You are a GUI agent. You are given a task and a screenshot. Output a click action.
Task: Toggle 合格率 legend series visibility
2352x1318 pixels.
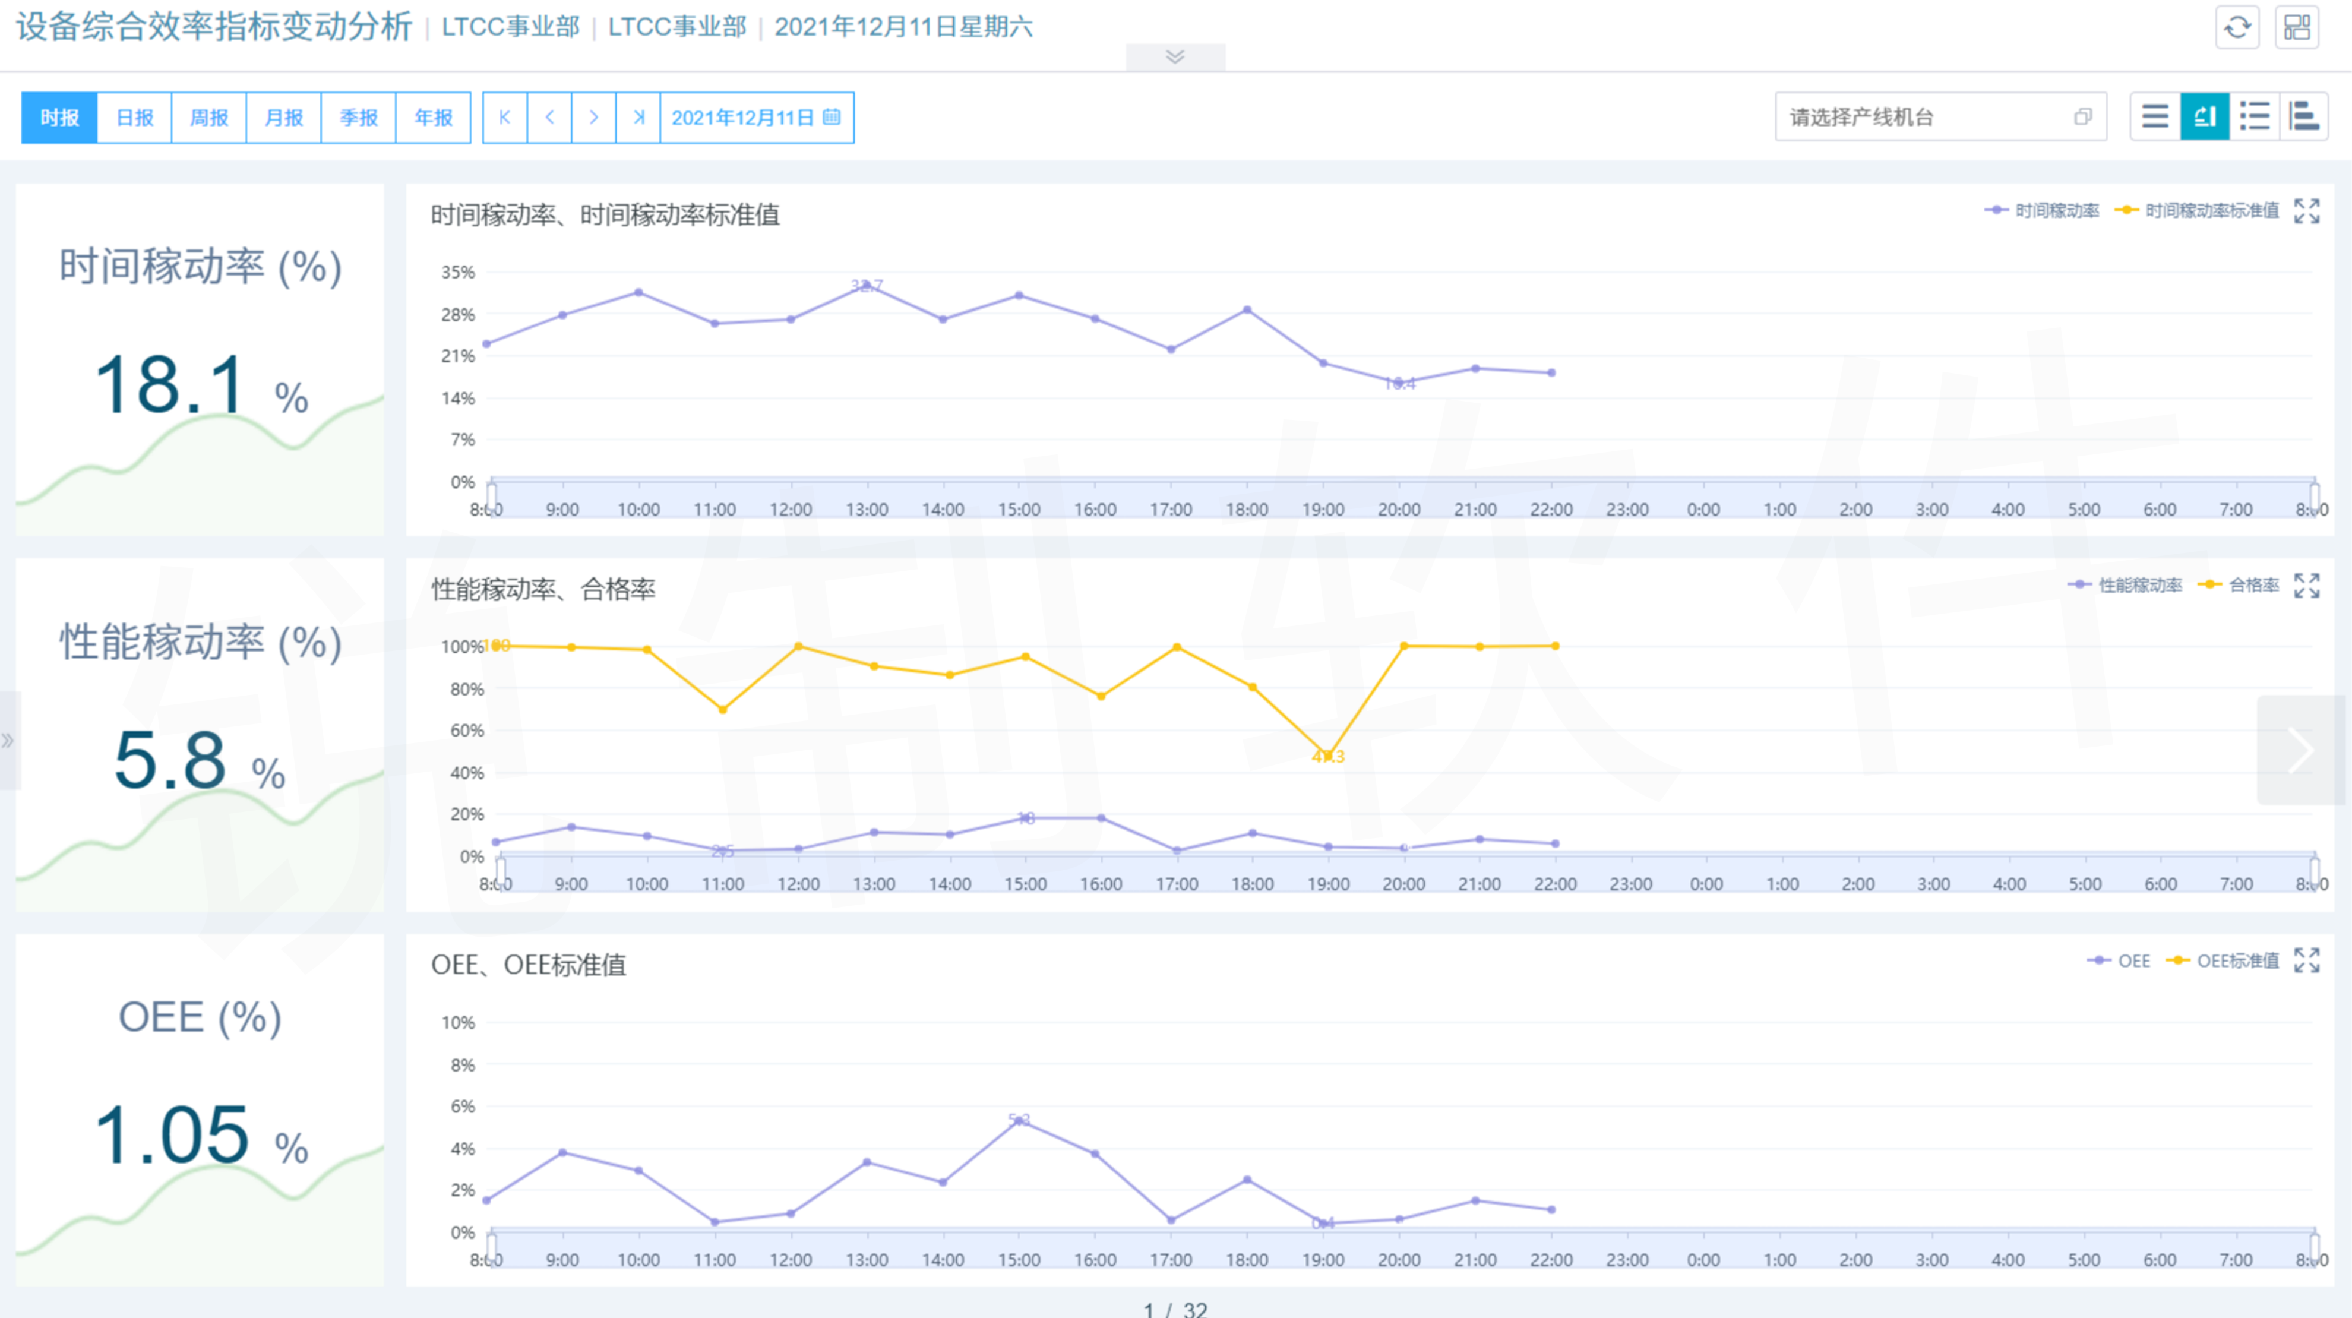point(2240,586)
